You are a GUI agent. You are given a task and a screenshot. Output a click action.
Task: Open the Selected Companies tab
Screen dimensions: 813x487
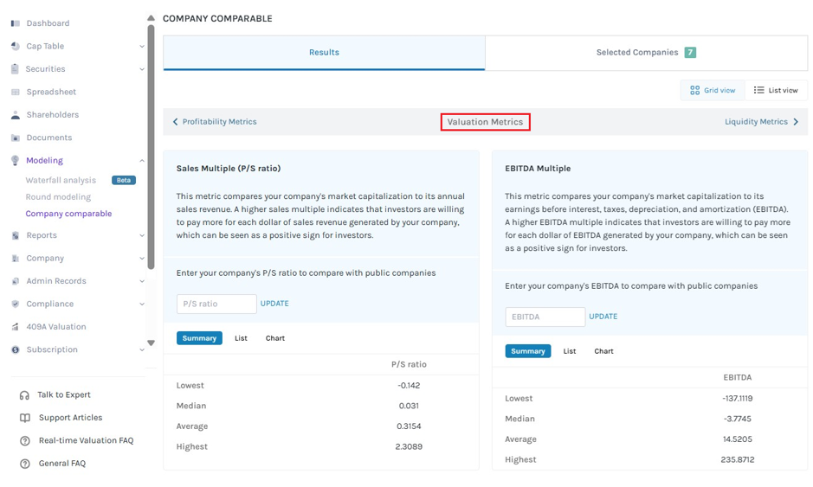pyautogui.click(x=646, y=52)
